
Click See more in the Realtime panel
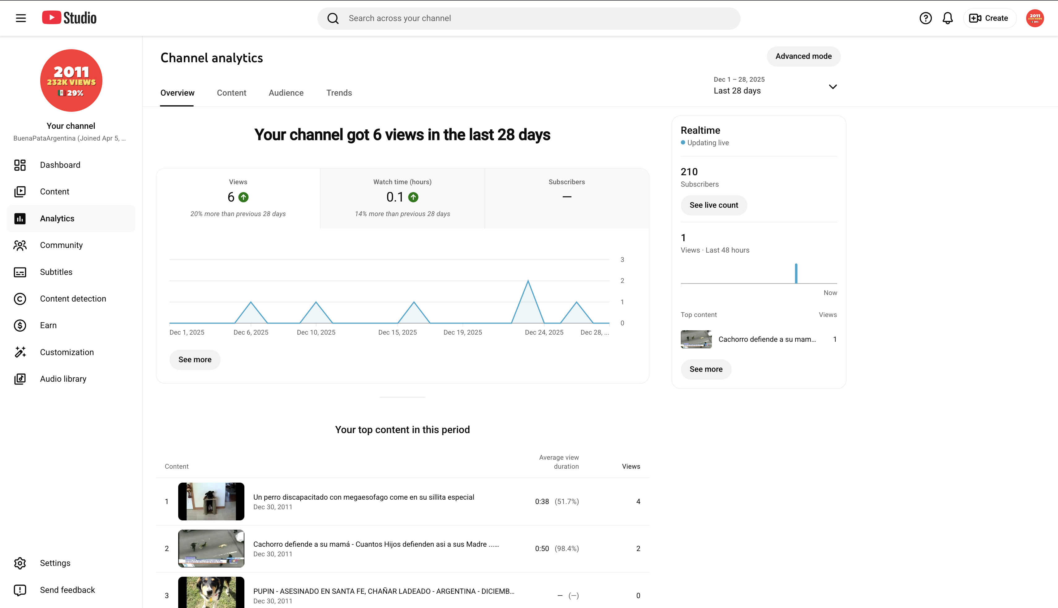click(706, 369)
